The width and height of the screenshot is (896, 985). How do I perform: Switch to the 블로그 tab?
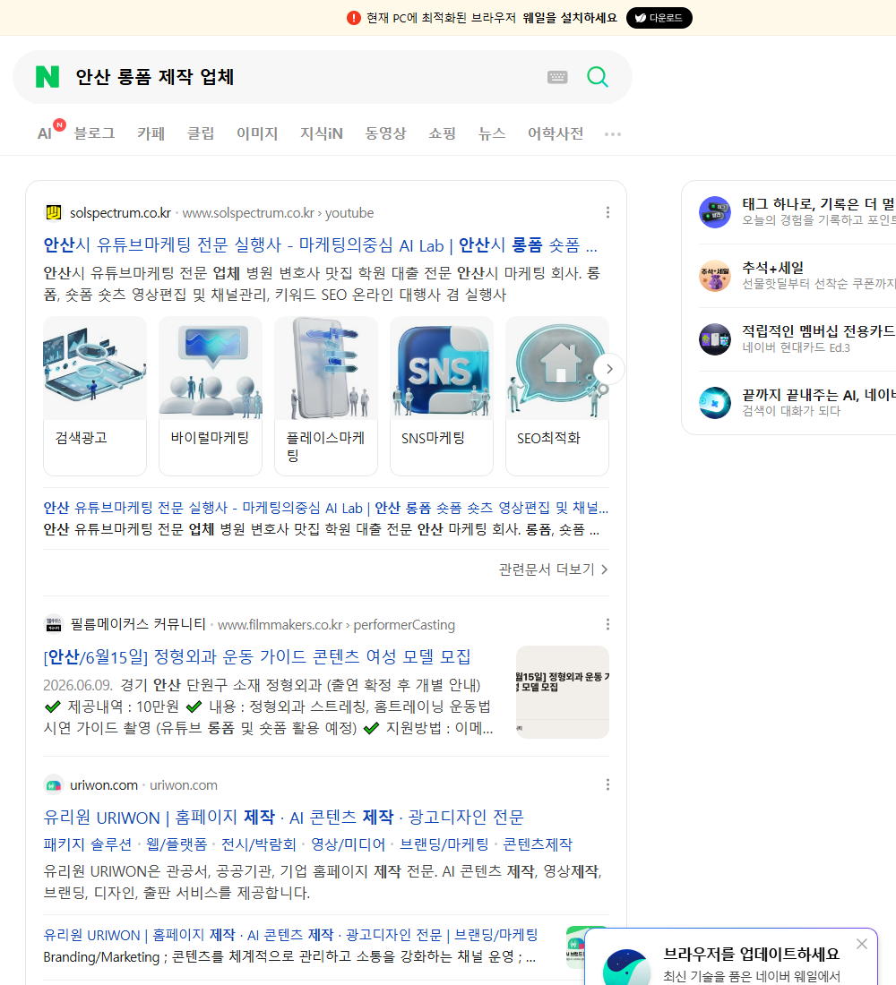[94, 133]
